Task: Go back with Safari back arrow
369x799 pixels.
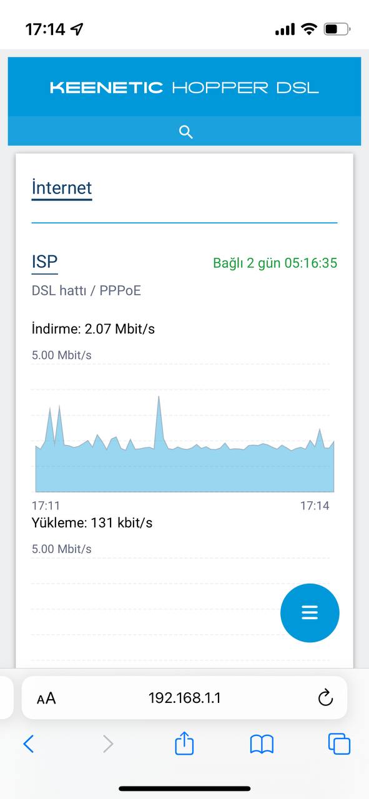Action: pos(29,743)
